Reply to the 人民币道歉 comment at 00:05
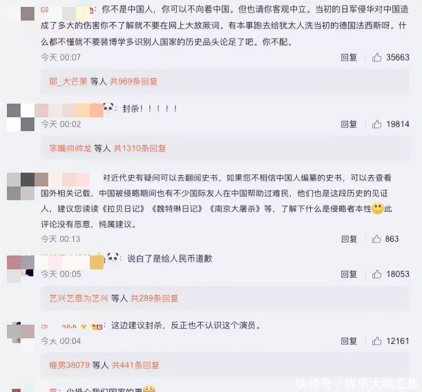This screenshot has width=422, height=392. [x=349, y=274]
